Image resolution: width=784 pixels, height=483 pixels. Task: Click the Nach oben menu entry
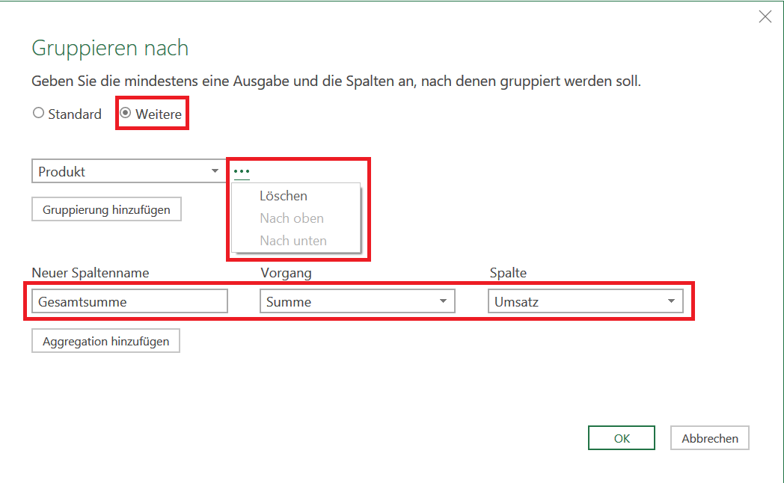coord(292,218)
